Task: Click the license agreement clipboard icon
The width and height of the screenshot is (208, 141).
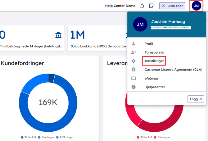Action: point(133,70)
